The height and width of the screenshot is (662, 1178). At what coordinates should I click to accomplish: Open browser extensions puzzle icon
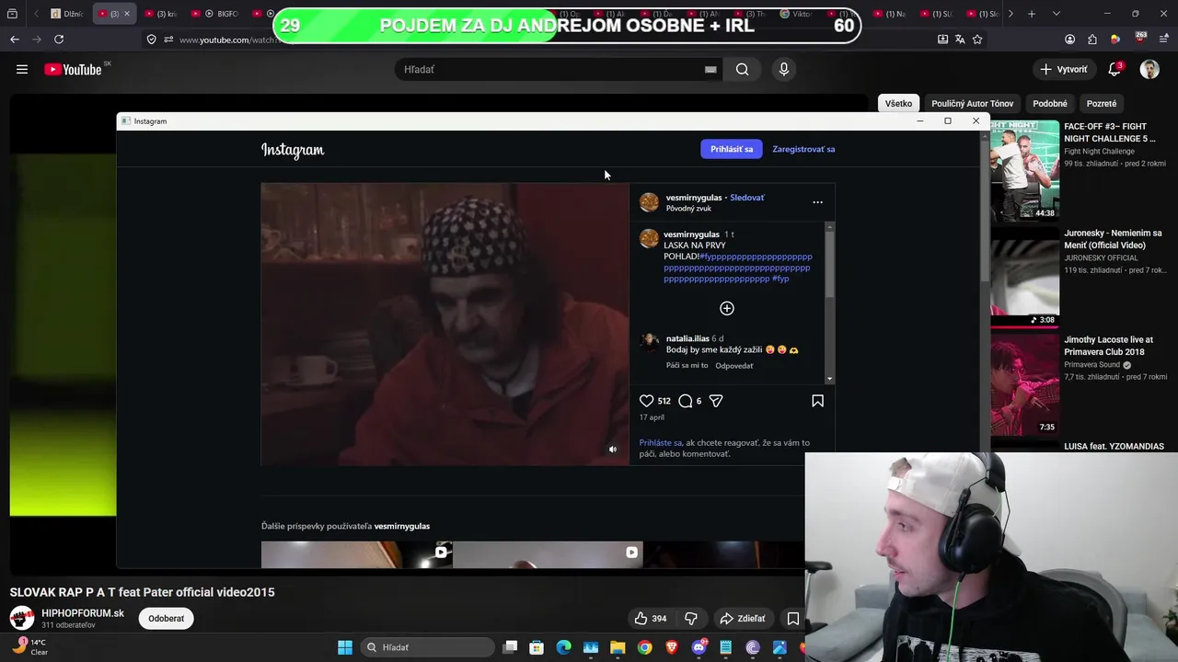point(1092,40)
